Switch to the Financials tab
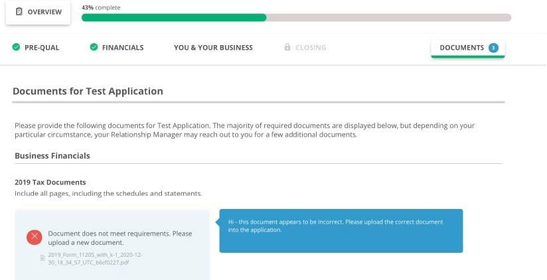 point(117,47)
